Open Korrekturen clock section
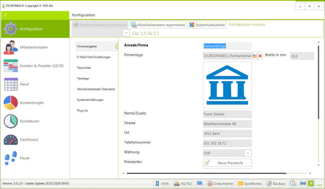Screen dimensions: 325x189 point(35,121)
